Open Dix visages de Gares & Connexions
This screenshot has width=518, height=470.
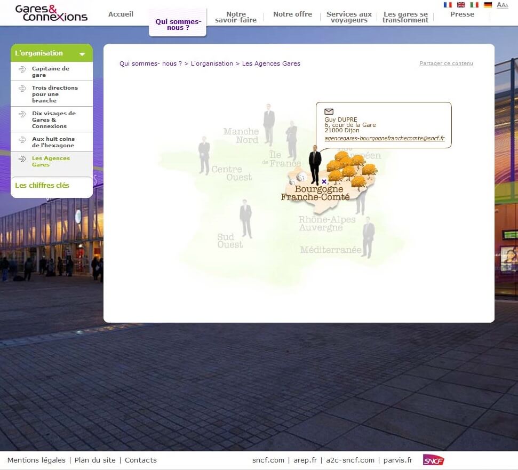click(54, 120)
